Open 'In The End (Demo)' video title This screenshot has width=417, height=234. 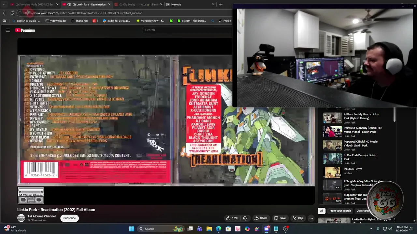360,157
